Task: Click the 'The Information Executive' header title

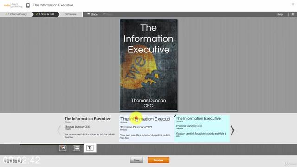Action: coord(53,5)
